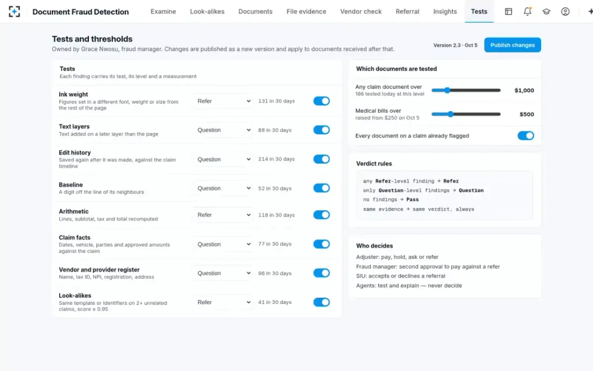Viewport: 593px width, 371px height.
Task: Toggle every document on flagged claim switch
Action: coord(526,136)
